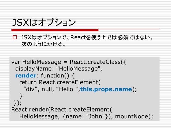Click the line "displayName: "HelloMessage","
The image size is (171, 128).
point(59,69)
